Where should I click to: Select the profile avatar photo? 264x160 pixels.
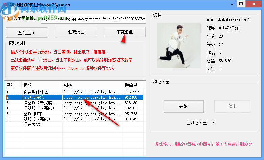tap(178, 45)
